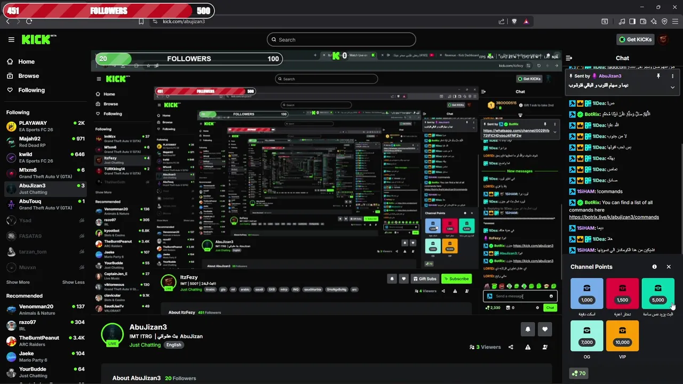The height and width of the screenshot is (384, 683).
Task: Open TheBurntPeanut in Recommended list
Action: tap(45, 341)
